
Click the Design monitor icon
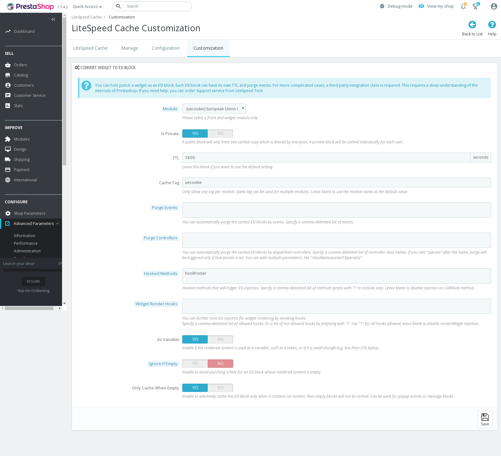click(8, 149)
